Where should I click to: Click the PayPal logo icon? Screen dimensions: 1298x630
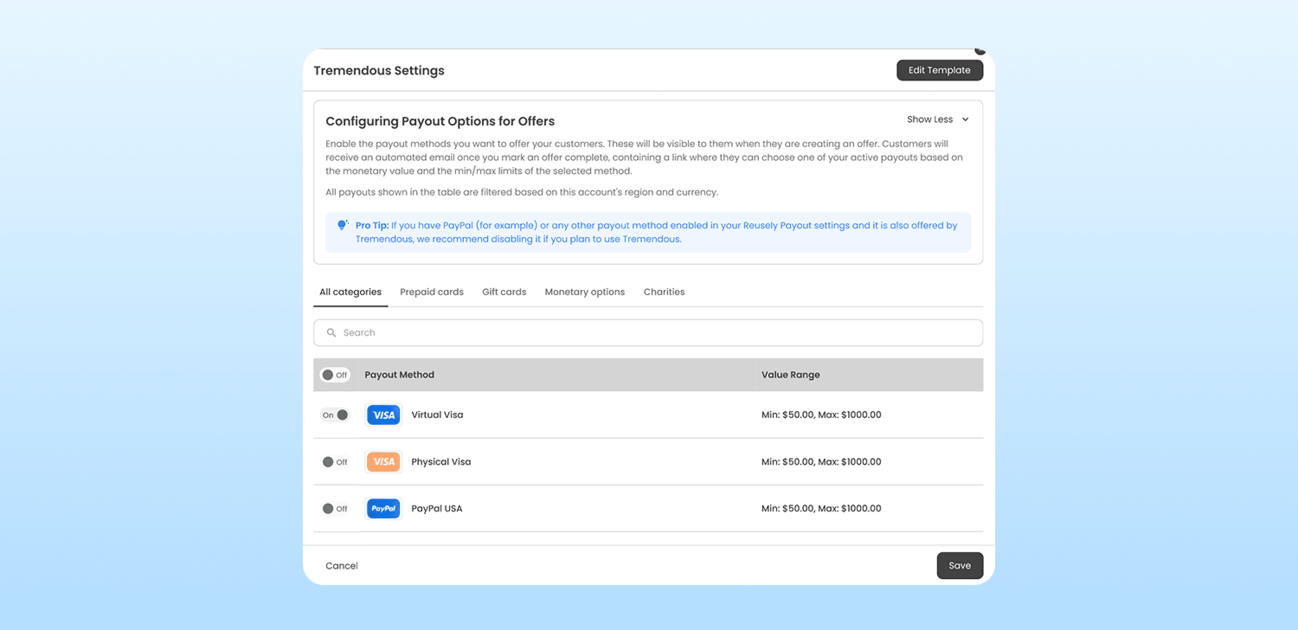383,508
